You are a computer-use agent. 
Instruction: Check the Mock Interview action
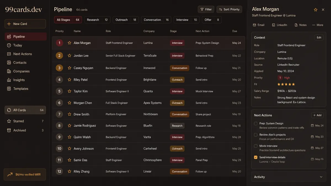[x=256, y=146]
